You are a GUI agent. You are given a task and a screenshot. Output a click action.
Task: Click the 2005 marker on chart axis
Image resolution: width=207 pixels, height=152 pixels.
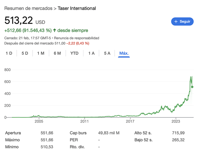[39, 121]
